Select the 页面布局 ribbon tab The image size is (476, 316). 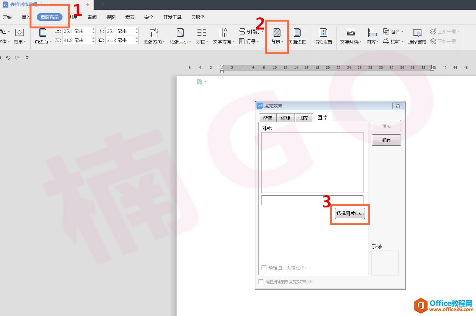(50, 17)
